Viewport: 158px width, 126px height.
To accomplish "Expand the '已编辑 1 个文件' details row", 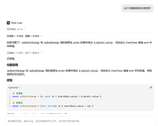I will (x=24, y=53).
